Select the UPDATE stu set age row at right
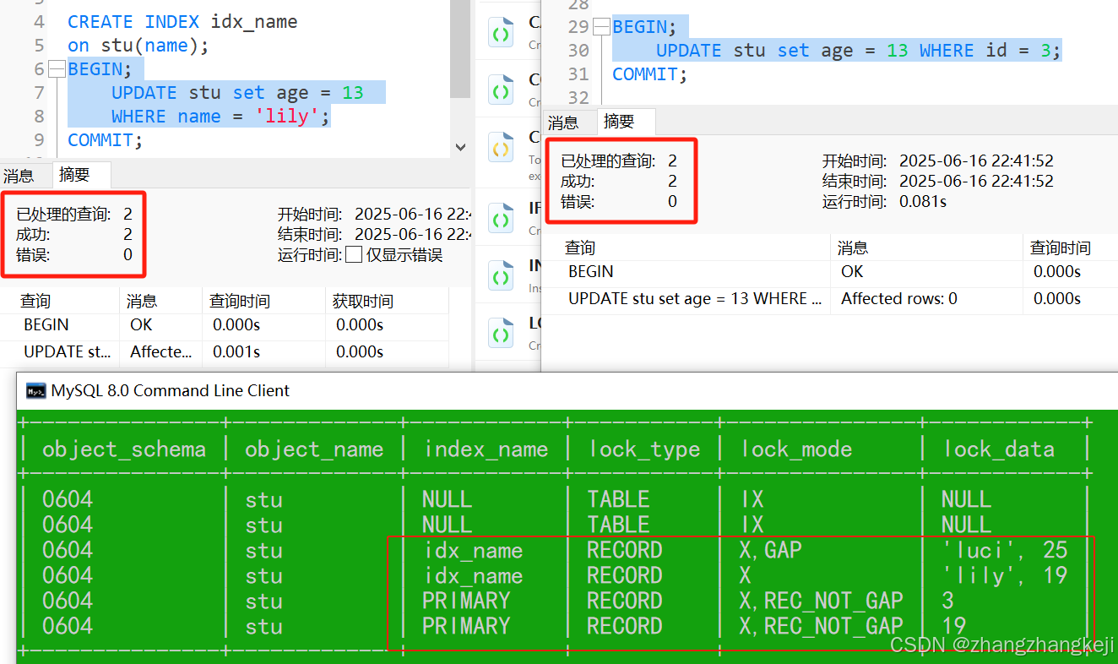The width and height of the screenshot is (1118, 664). point(829,298)
